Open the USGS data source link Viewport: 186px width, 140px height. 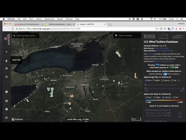162,48
